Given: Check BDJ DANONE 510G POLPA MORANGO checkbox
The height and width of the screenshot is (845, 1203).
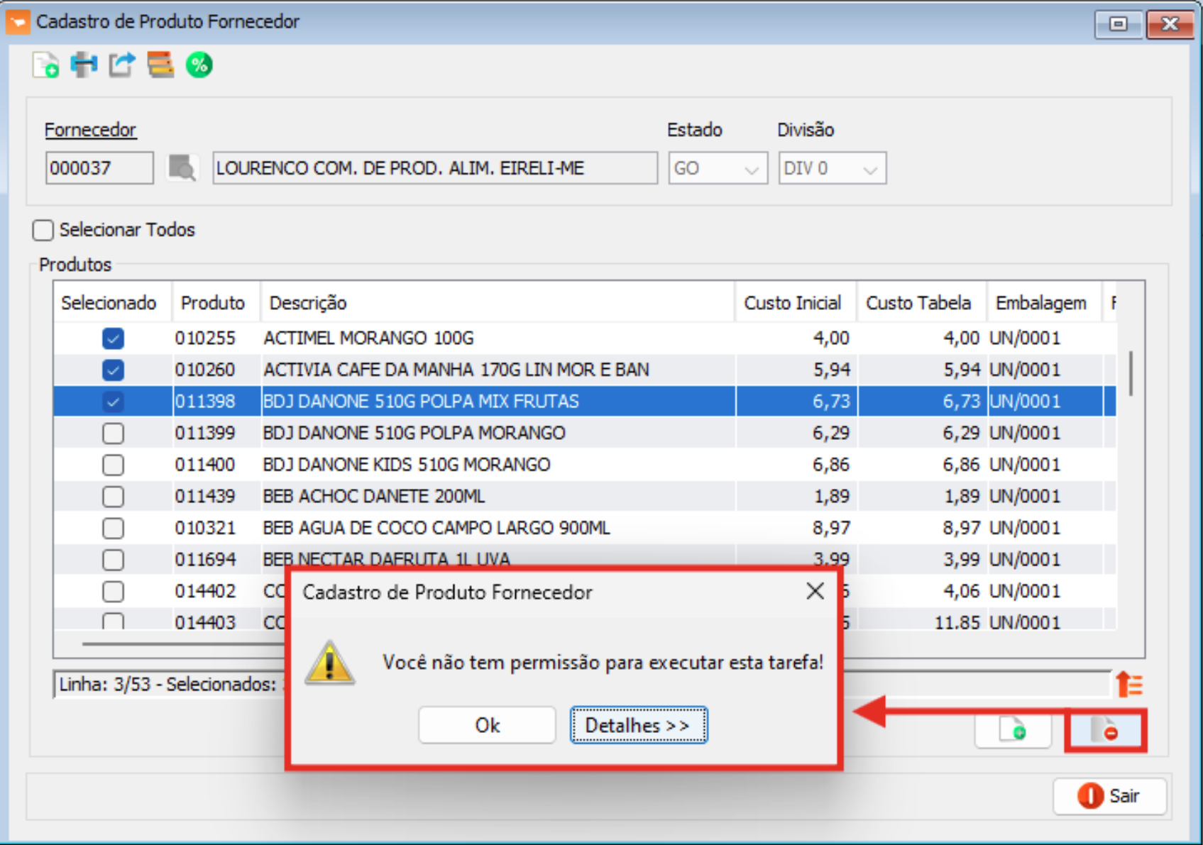Looking at the screenshot, I should click(x=113, y=433).
